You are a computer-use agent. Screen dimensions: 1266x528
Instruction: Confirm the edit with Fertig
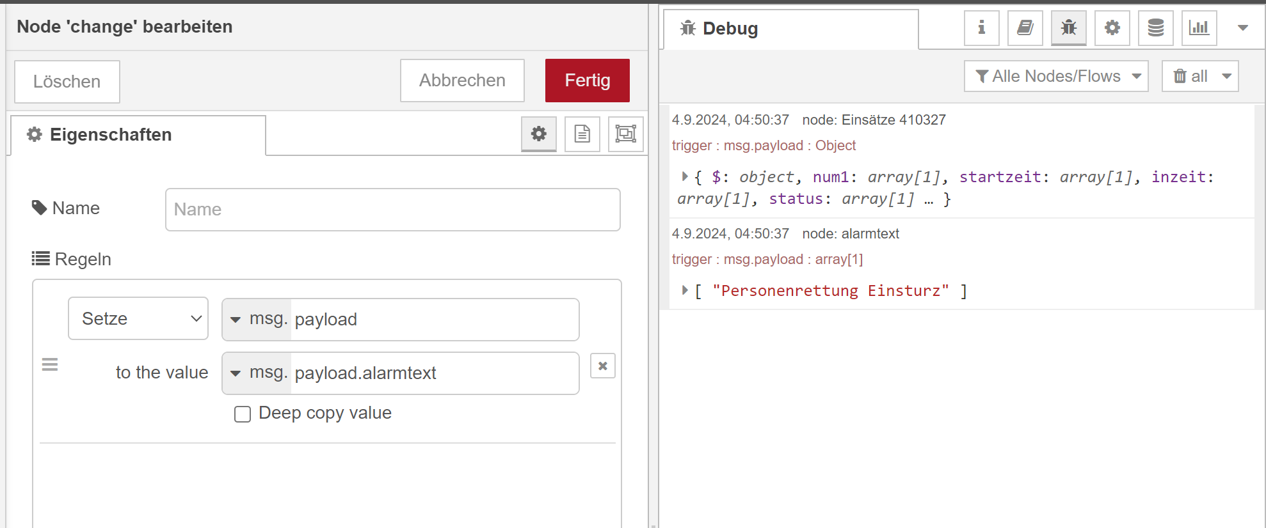coord(588,81)
